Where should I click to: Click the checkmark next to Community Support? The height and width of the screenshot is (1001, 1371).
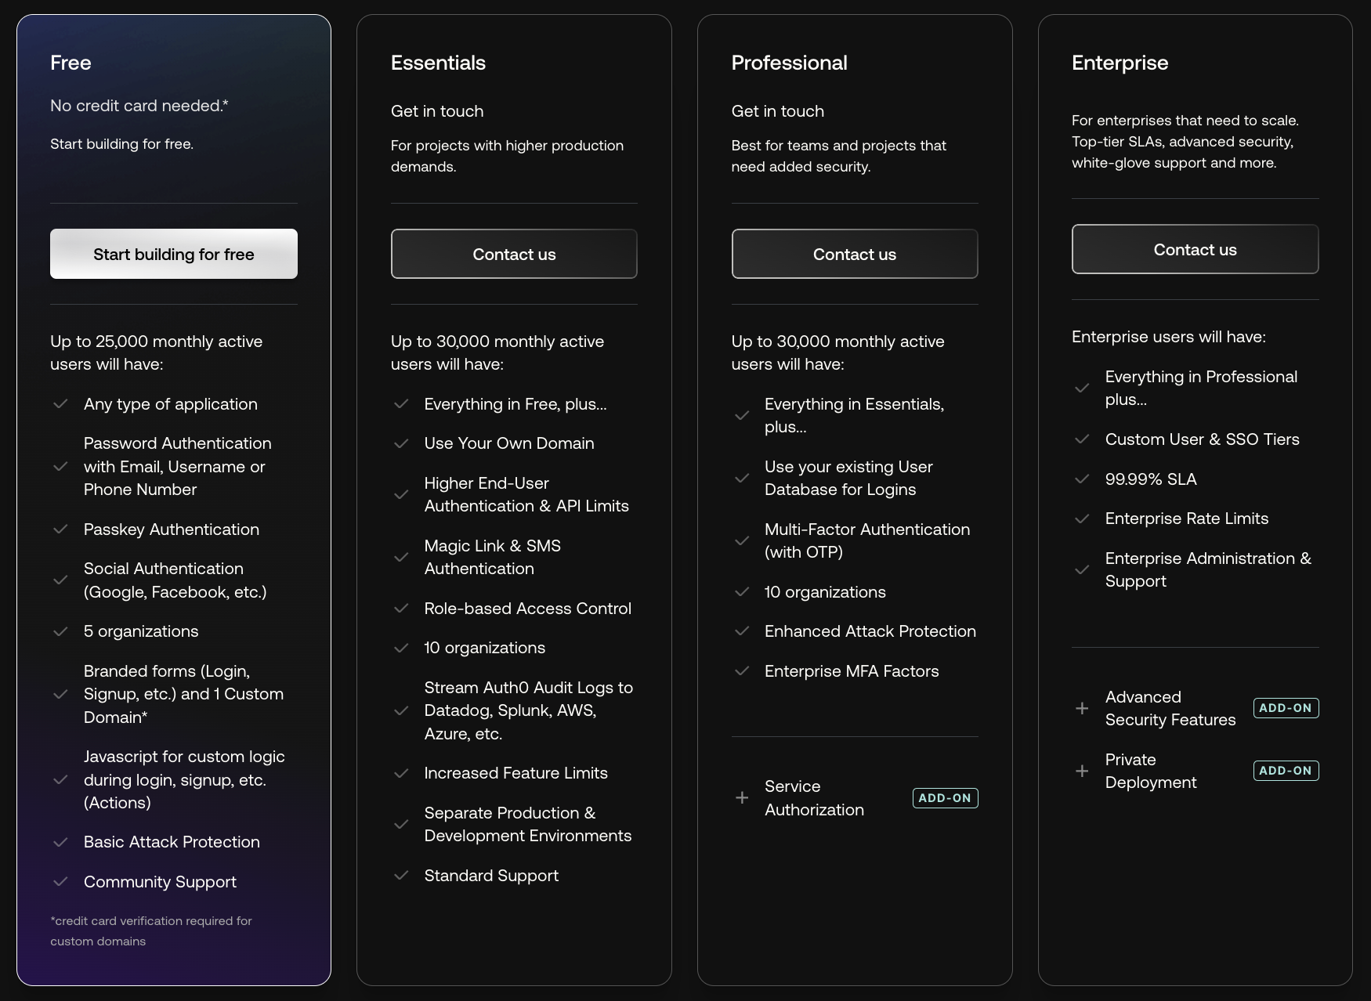pos(60,882)
